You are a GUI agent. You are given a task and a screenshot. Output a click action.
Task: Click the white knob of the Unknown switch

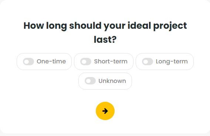pos(88,81)
